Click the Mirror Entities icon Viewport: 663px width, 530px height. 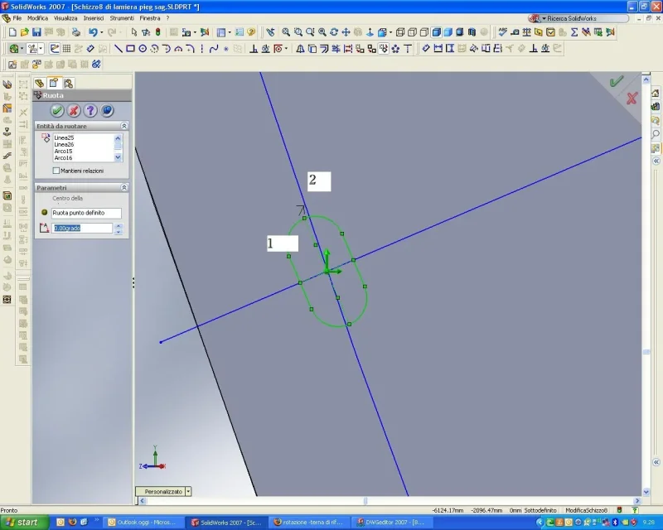click(300, 49)
